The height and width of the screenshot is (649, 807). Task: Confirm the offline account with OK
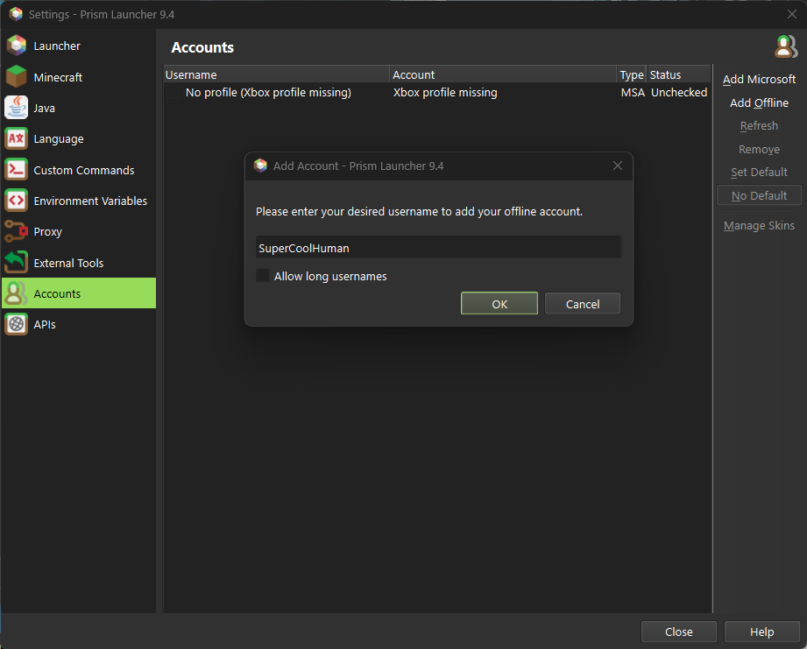pyautogui.click(x=499, y=304)
